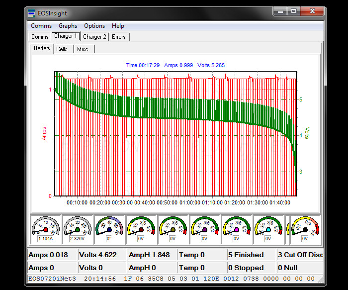Click the cell gauge with olive center

[173, 229]
